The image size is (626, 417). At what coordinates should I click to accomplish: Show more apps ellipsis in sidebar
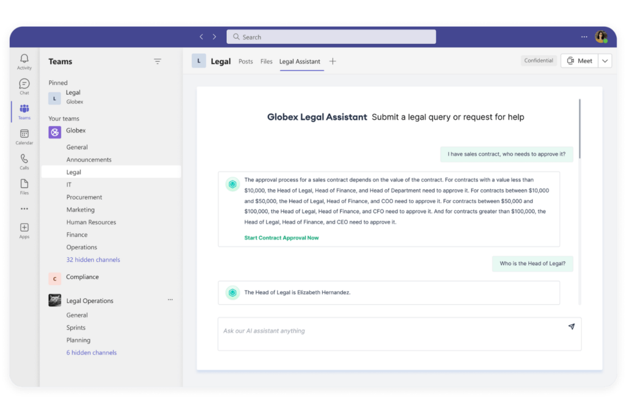(24, 209)
